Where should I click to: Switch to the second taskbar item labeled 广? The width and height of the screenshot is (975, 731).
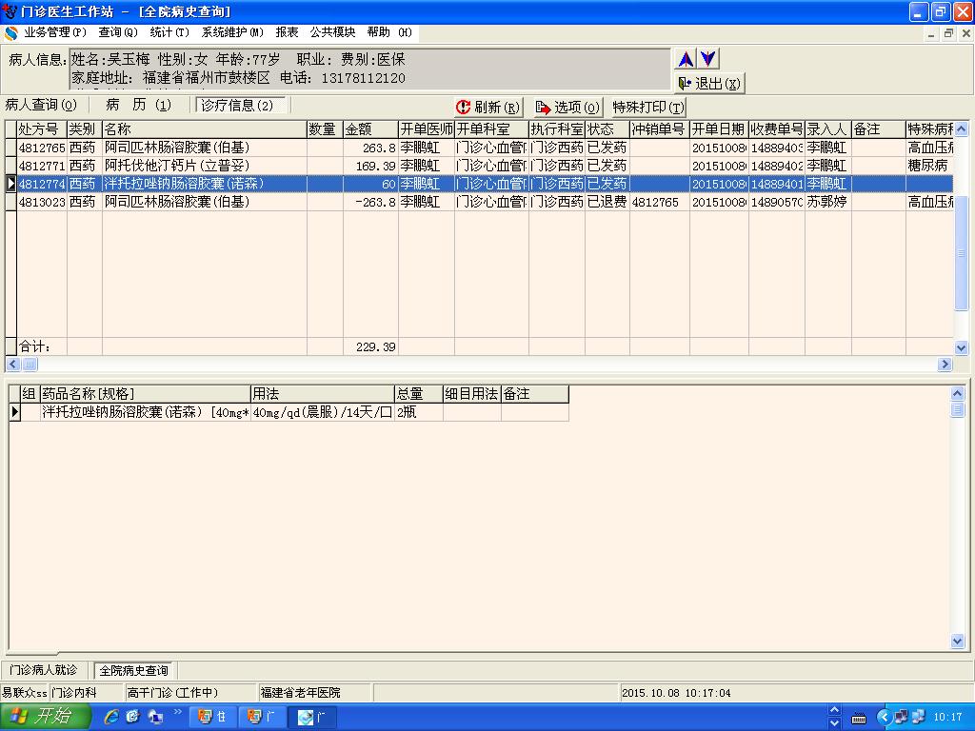tap(261, 717)
